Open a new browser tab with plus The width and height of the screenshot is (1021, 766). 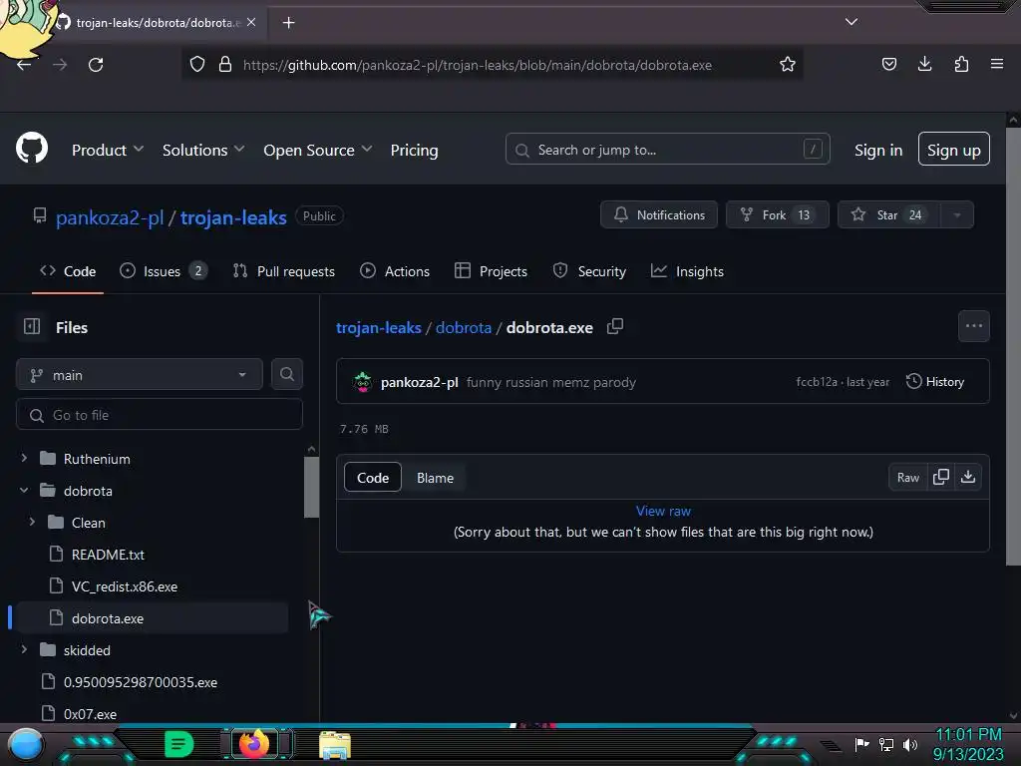[288, 23]
